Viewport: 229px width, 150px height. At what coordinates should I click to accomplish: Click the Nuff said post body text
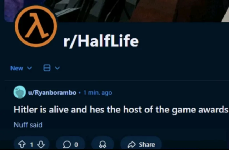[28, 125]
